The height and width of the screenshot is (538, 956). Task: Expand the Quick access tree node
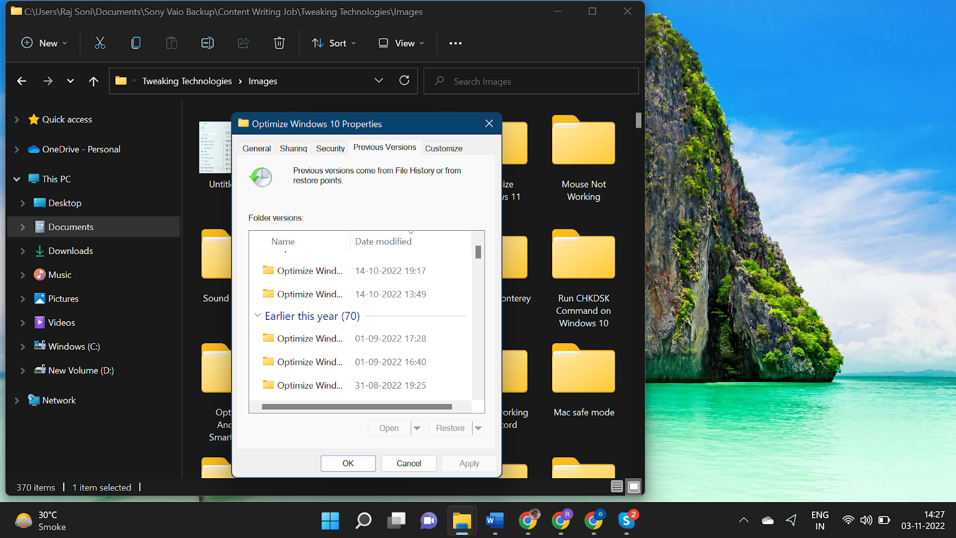pyautogui.click(x=17, y=120)
